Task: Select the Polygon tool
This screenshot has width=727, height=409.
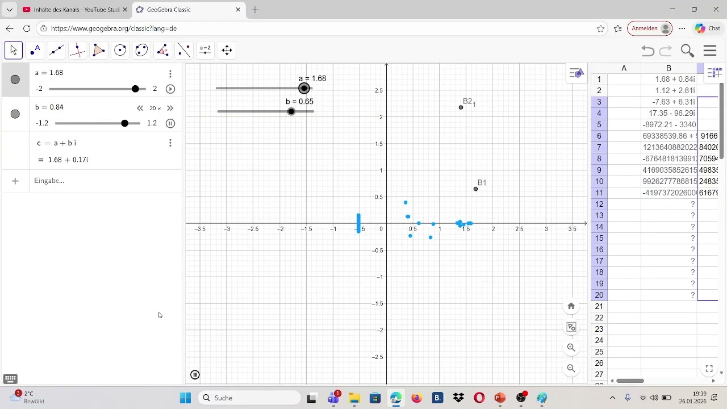Action: pos(99,51)
